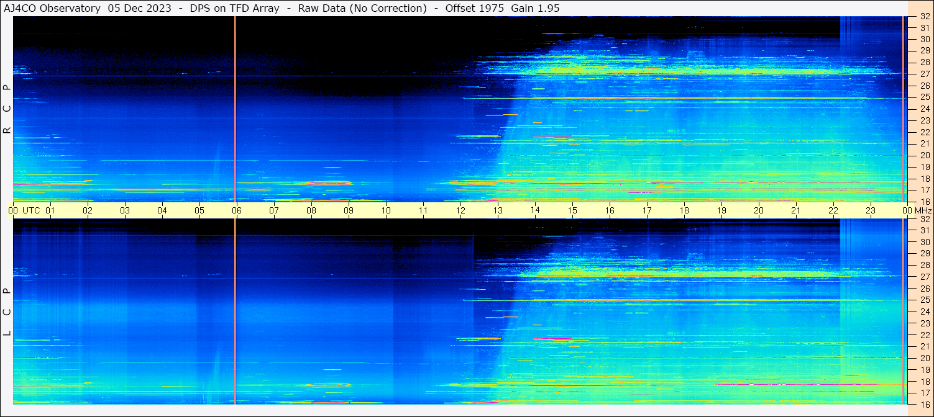This screenshot has width=934, height=417.
Task: Select 25 MHz label on LCP scale
Action: coord(924,300)
